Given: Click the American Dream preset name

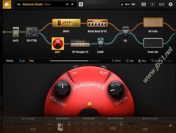Looking at the screenshot, I should [33, 4].
